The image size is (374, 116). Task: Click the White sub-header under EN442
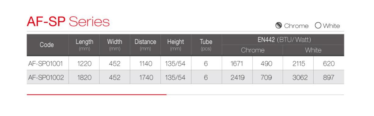(x=314, y=50)
